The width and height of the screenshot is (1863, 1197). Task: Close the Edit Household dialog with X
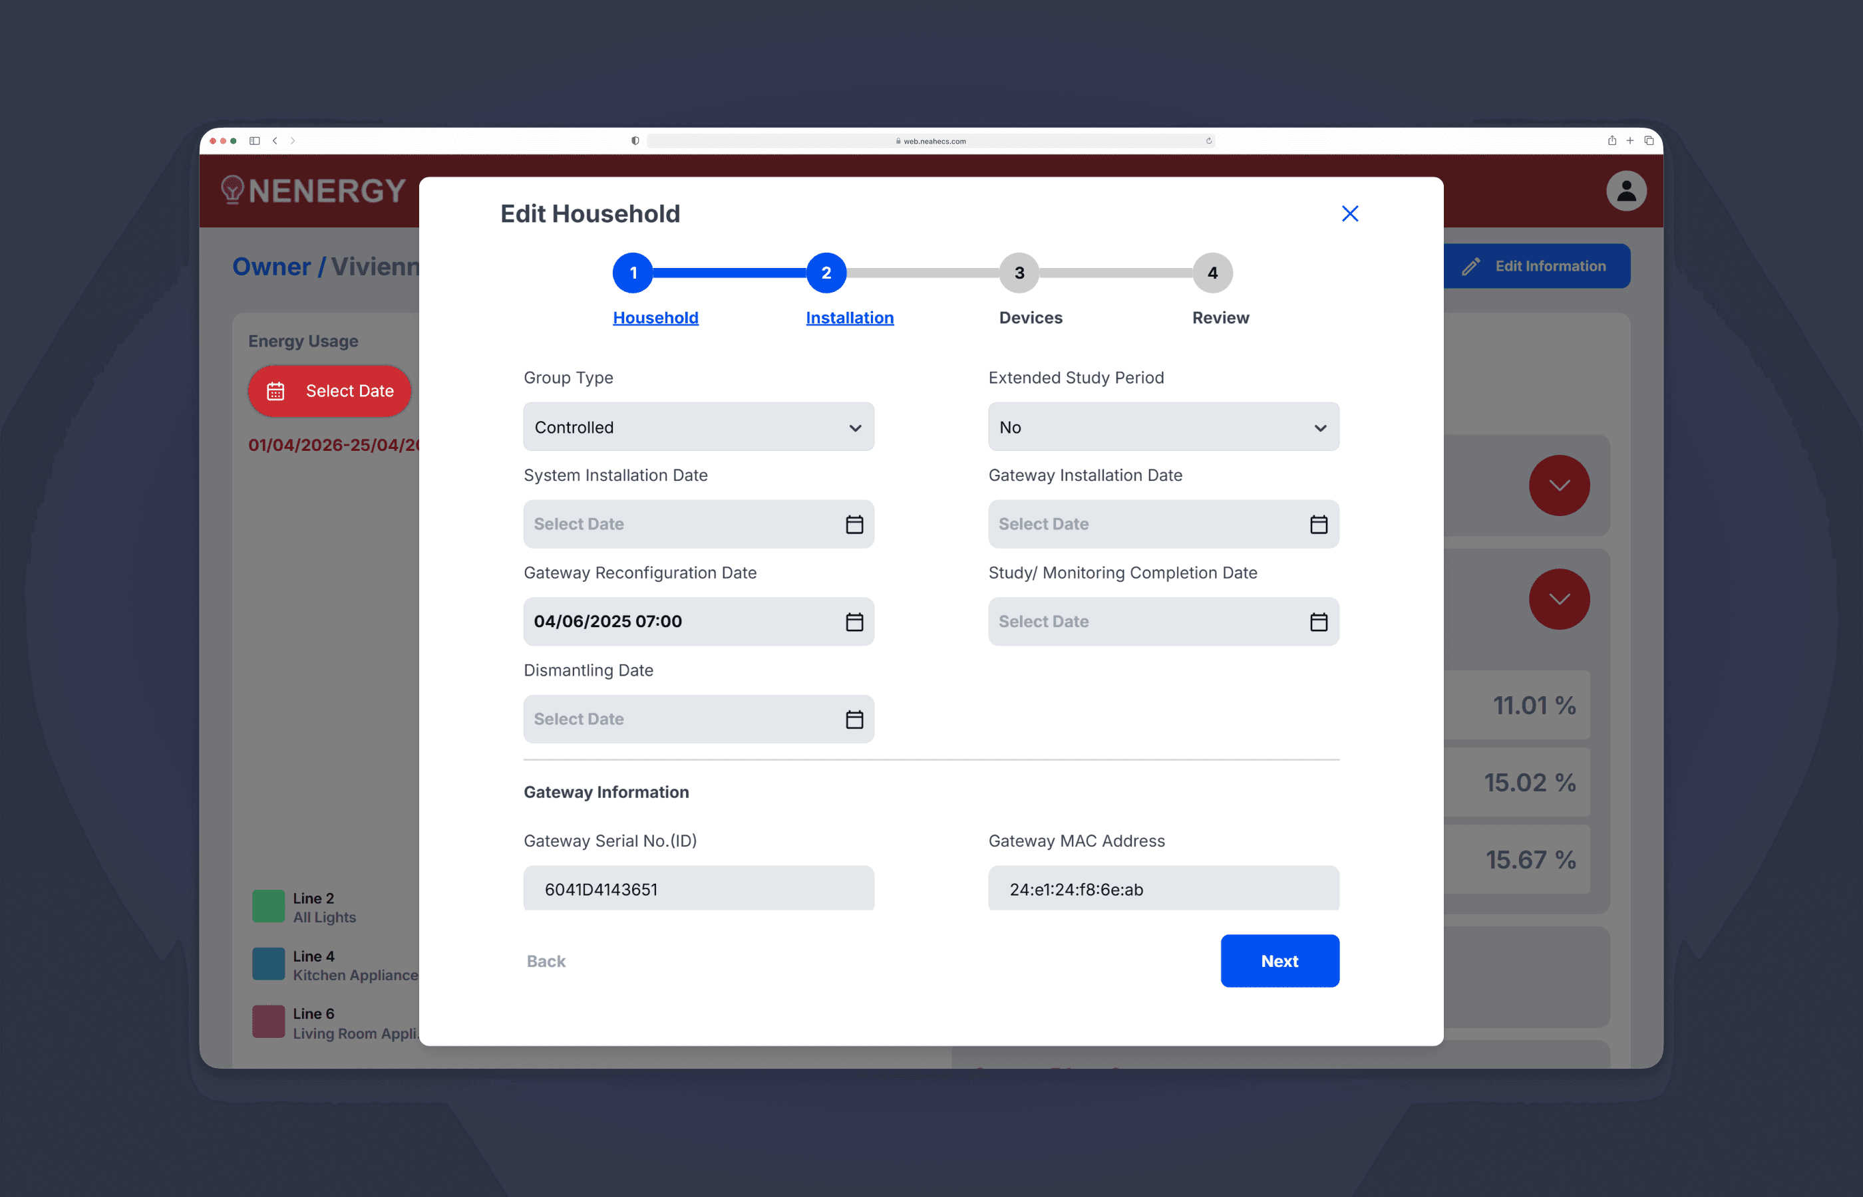(x=1350, y=213)
